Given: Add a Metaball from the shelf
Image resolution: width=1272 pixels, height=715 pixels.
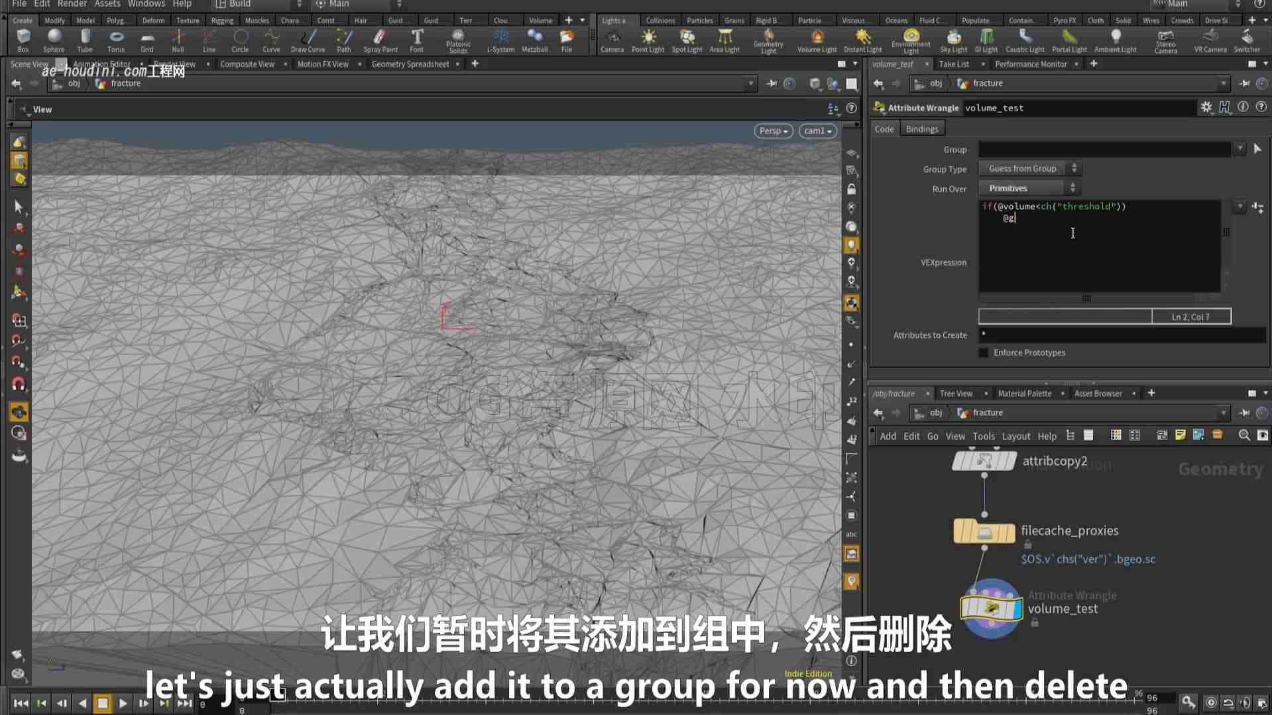Looking at the screenshot, I should point(534,40).
